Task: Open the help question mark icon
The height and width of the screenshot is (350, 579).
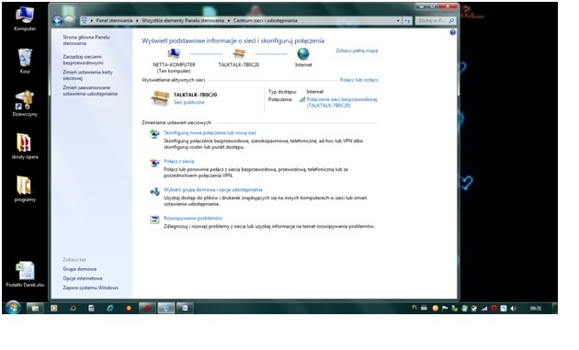Action: [x=452, y=32]
